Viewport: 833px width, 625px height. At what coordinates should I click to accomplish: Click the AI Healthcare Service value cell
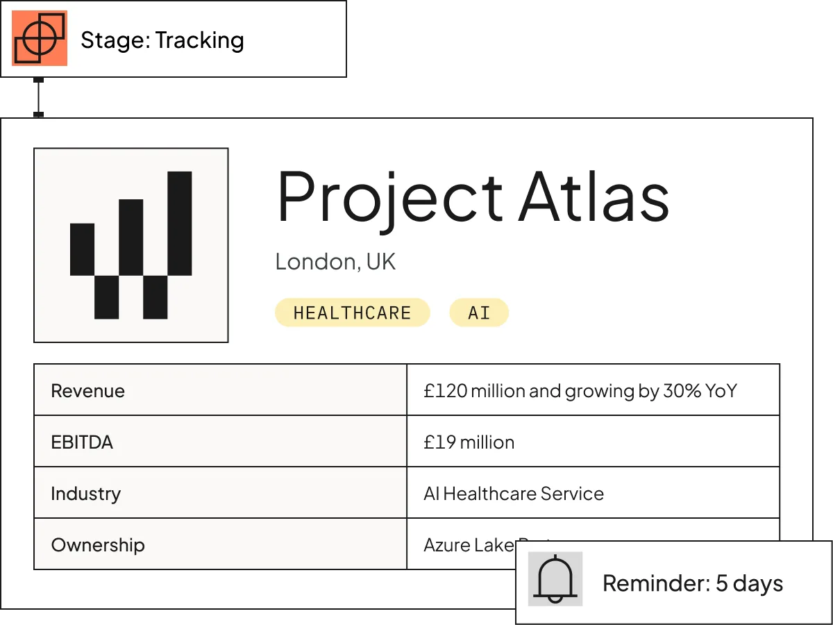point(594,493)
